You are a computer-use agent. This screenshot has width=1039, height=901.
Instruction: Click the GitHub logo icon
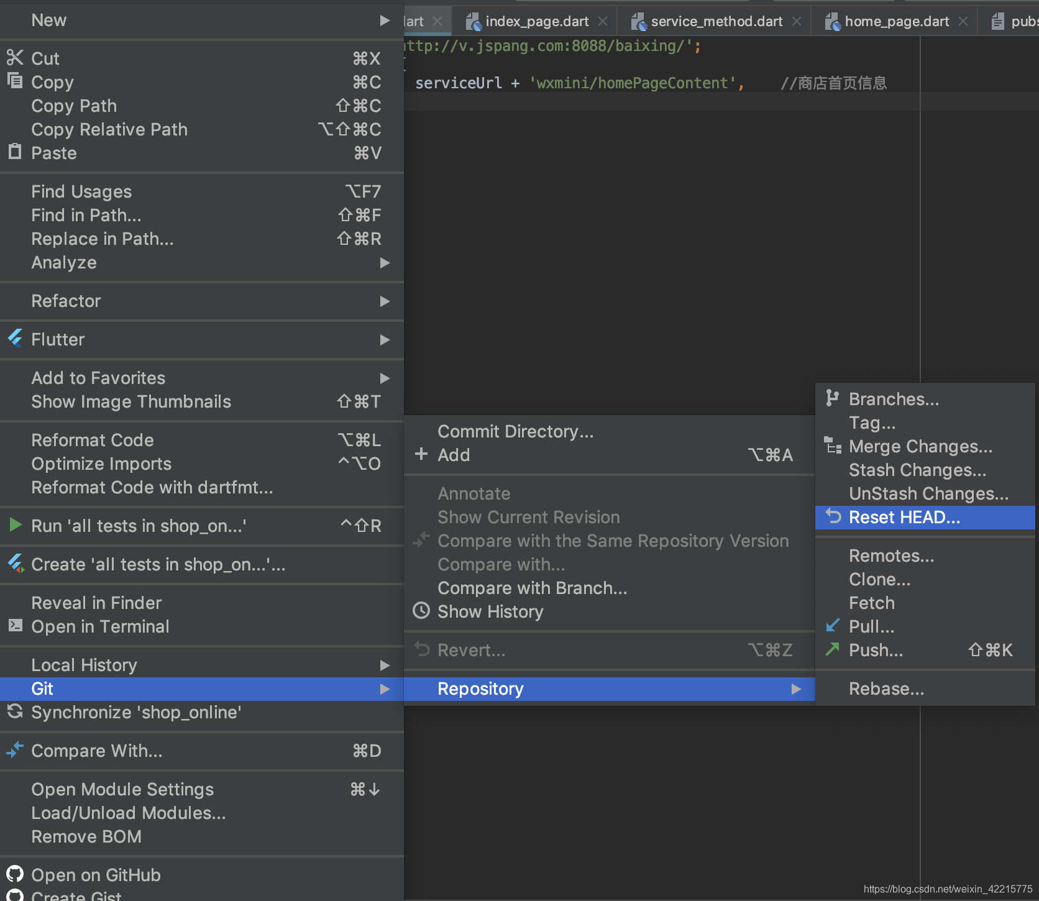(x=15, y=874)
